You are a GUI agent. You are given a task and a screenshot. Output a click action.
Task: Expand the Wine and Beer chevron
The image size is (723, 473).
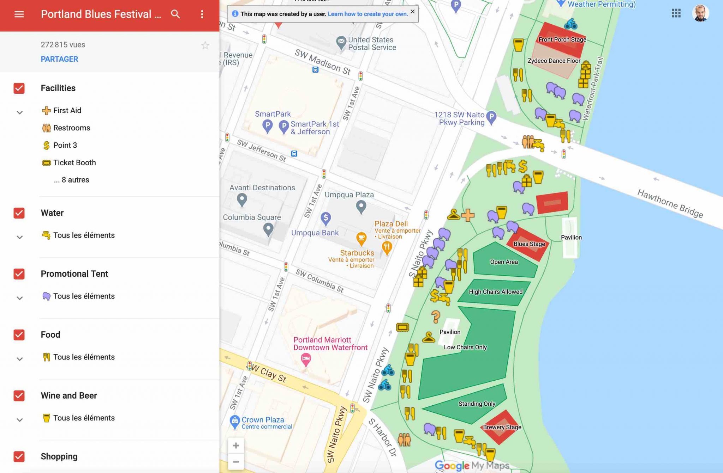(20, 420)
